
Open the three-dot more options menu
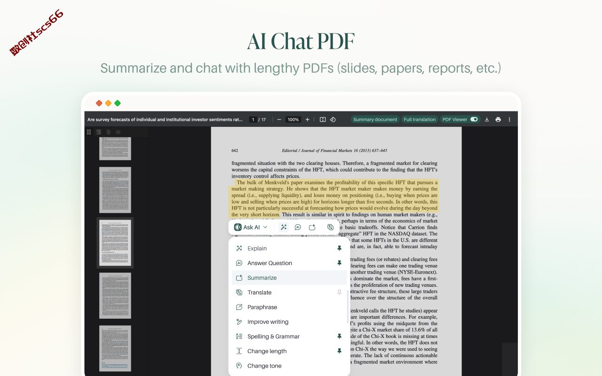coord(509,119)
